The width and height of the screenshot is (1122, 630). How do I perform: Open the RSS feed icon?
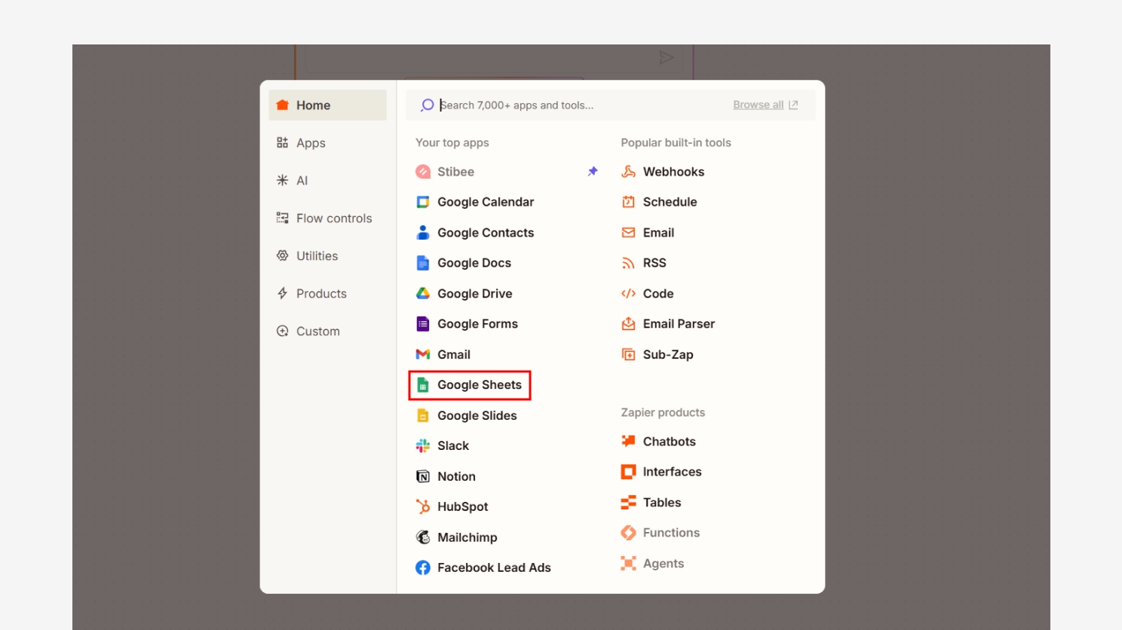628,263
